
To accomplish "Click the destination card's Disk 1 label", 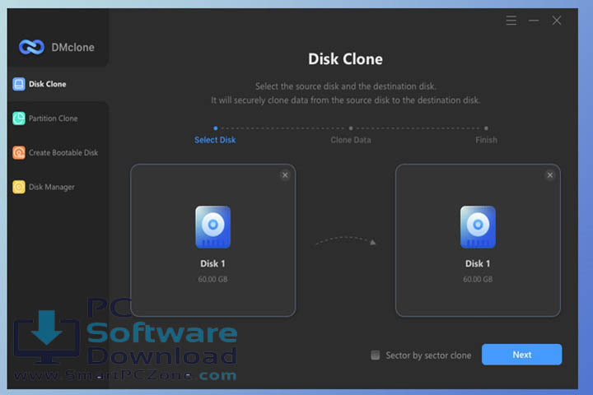I will point(478,263).
